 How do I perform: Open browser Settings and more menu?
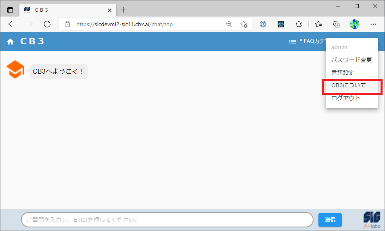coord(373,24)
